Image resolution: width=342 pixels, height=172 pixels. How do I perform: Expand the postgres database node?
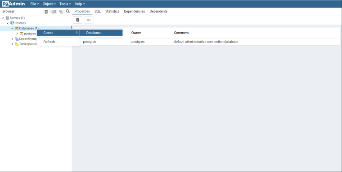(x=17, y=34)
